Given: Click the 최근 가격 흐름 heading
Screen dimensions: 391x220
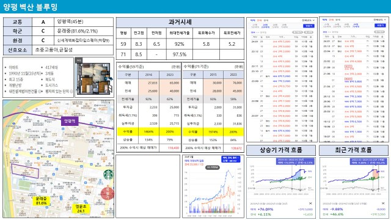Looking at the screenshot, I should pyautogui.click(x=354, y=150).
